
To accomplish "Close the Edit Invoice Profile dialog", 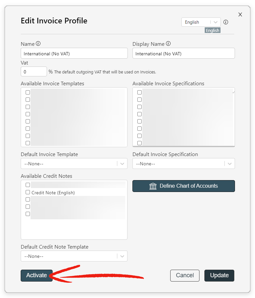I will click(240, 14).
